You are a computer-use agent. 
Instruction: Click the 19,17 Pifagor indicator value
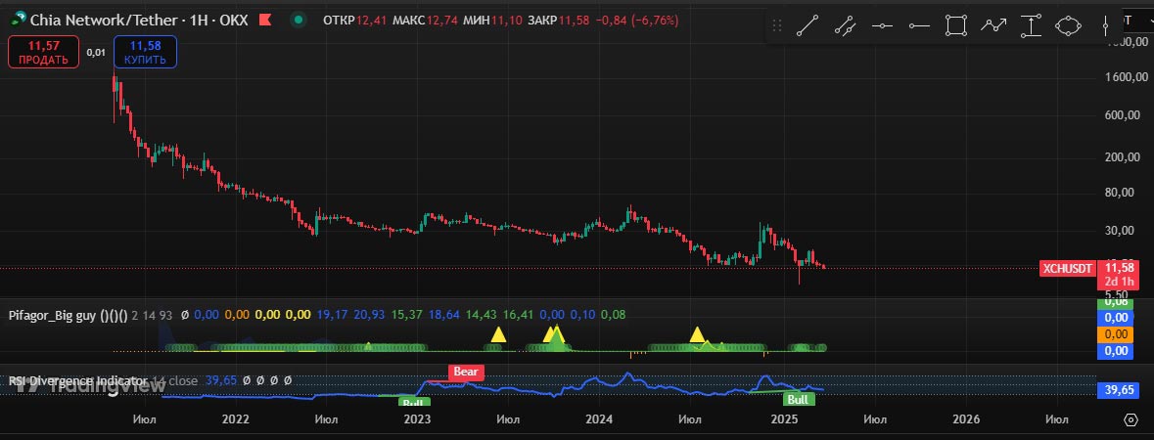pyautogui.click(x=332, y=315)
